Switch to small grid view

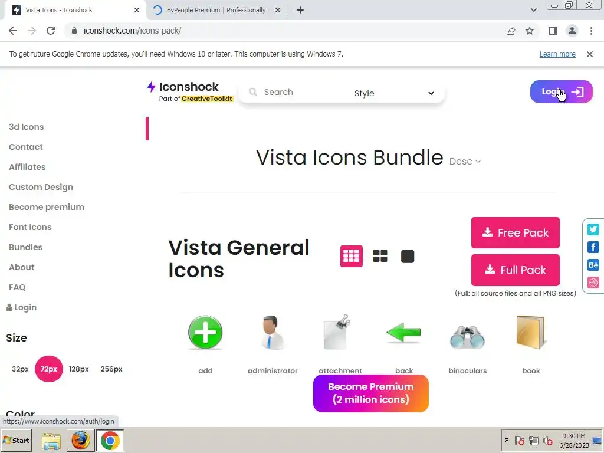click(352, 256)
